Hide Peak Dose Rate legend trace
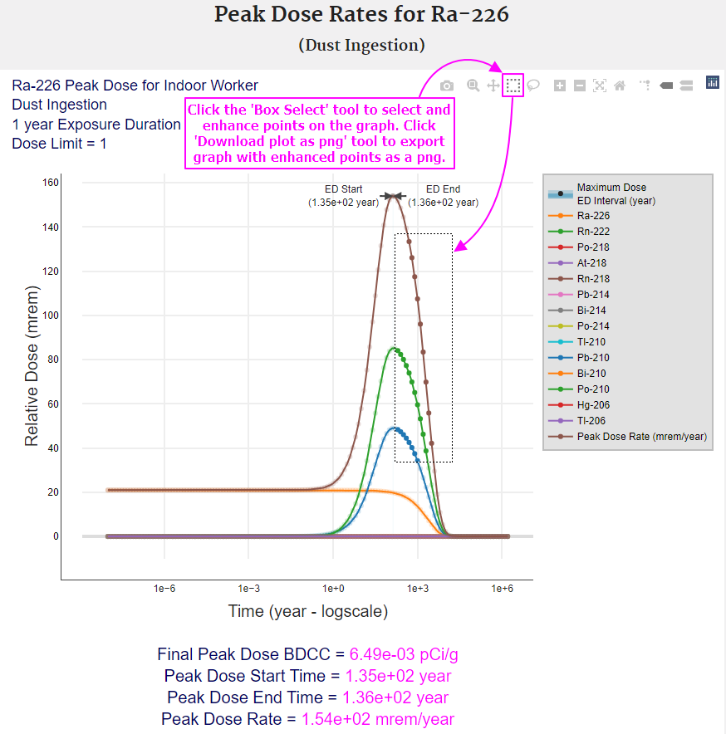Screen dimensions: 726x734 [x=641, y=437]
